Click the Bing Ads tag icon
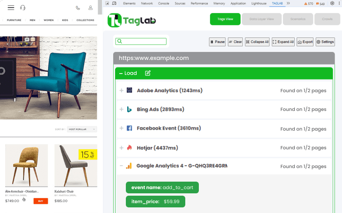The image size is (342, 213). click(129, 109)
